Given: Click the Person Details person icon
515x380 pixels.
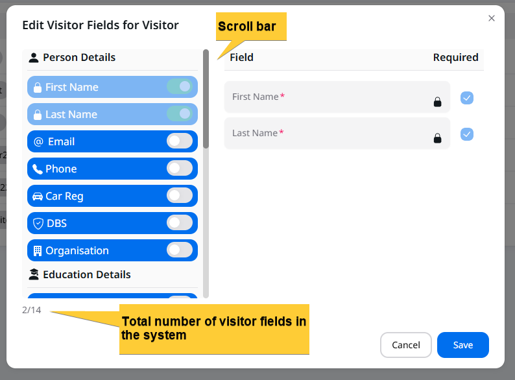Looking at the screenshot, I should click(x=34, y=58).
